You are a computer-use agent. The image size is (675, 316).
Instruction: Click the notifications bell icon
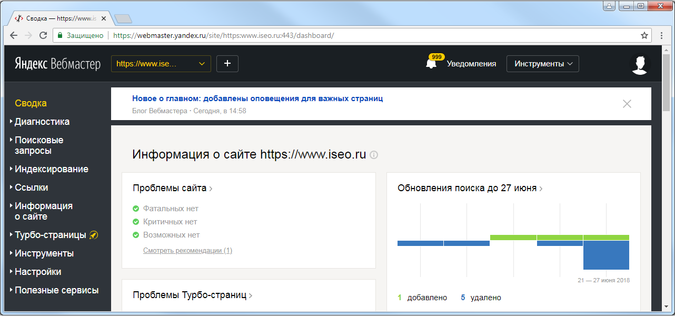tap(431, 64)
